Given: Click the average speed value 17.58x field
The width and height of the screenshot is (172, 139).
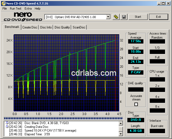Looking at the screenshot, I should tap(136, 41).
